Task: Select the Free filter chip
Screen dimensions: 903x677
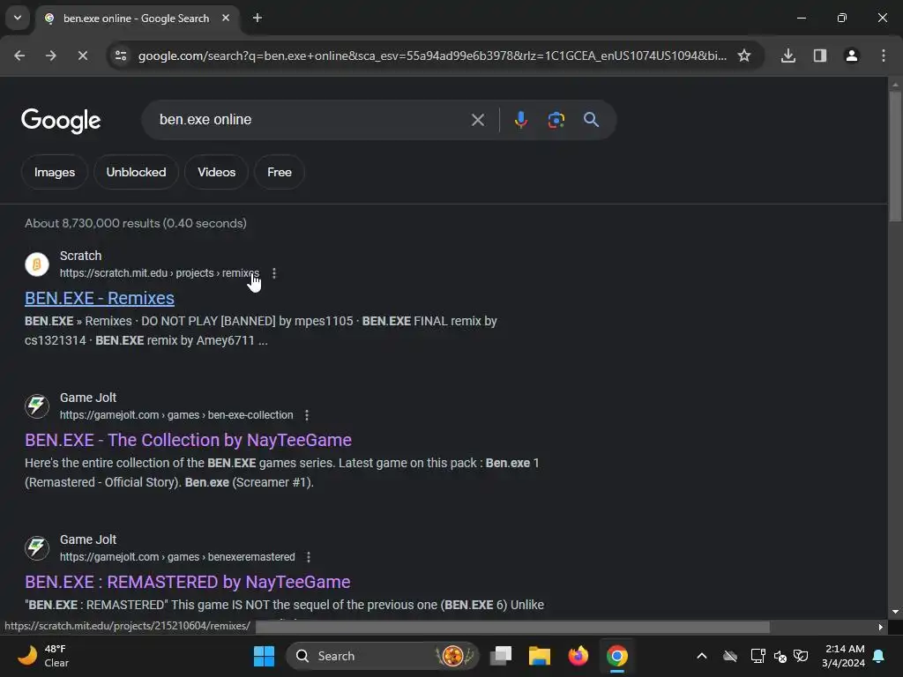Action: pyautogui.click(x=280, y=172)
